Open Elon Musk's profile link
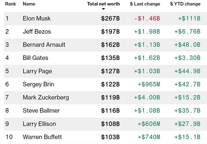This screenshot has height=144, width=207. [x=37, y=18]
